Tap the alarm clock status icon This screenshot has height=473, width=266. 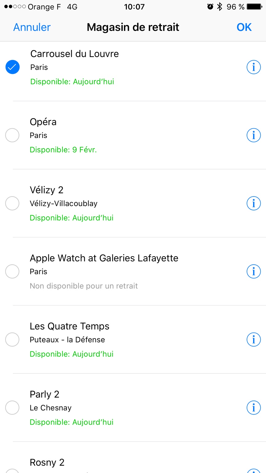pos(210,6)
